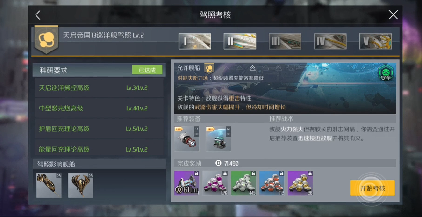Inspect the recommended afterburner equipment icon
Image resolution: width=422 pixels, height=217 pixels.
coord(187,138)
